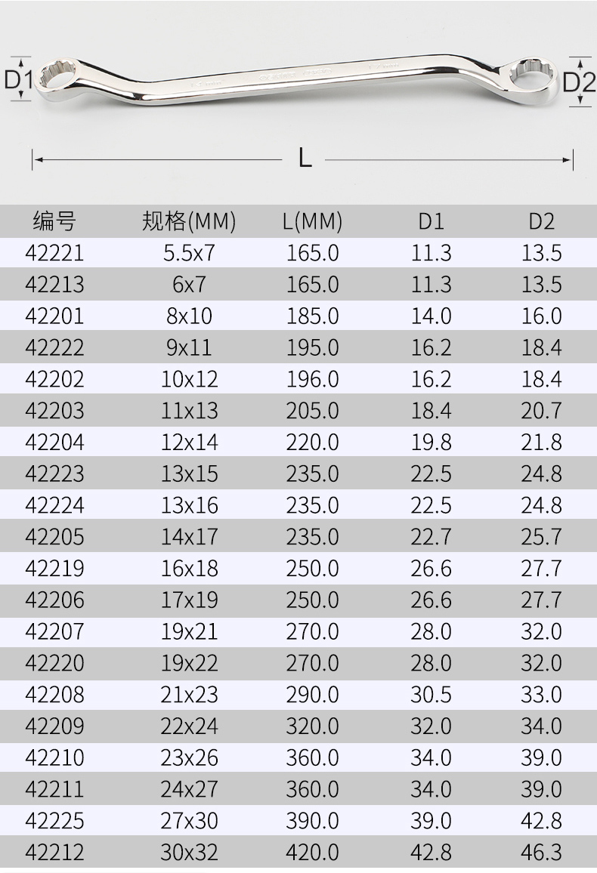Select product number 42223
597x873 pixels.
point(54,474)
